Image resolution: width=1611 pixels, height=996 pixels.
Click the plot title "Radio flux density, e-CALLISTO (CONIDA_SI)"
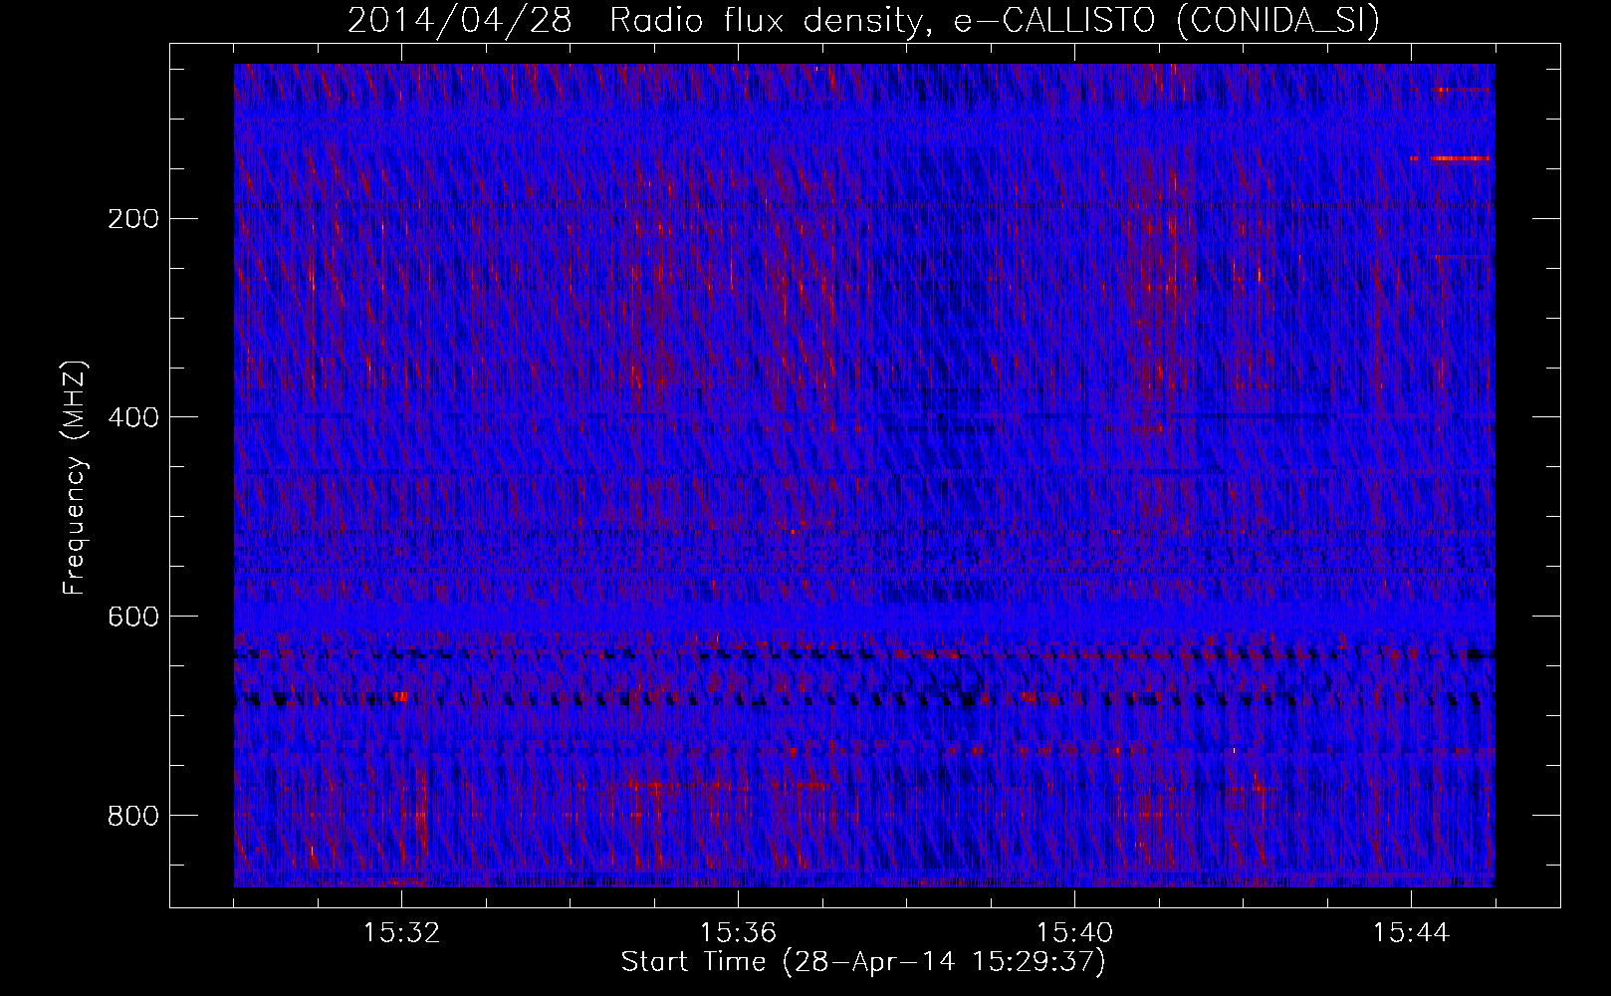click(994, 21)
